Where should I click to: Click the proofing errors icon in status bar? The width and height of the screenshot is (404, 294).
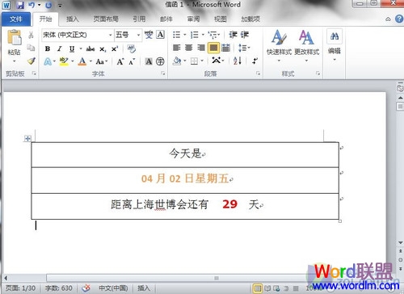[x=86, y=288]
